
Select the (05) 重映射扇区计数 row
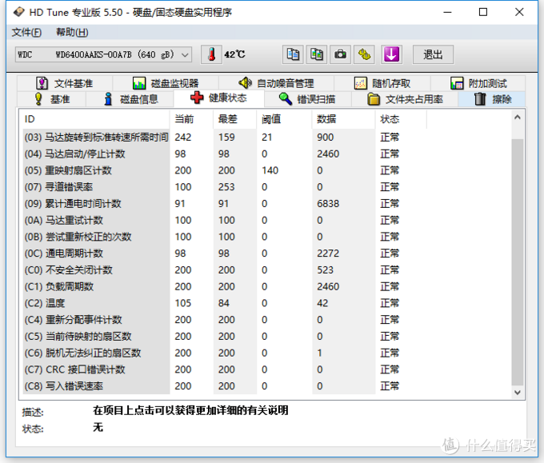[x=94, y=170]
